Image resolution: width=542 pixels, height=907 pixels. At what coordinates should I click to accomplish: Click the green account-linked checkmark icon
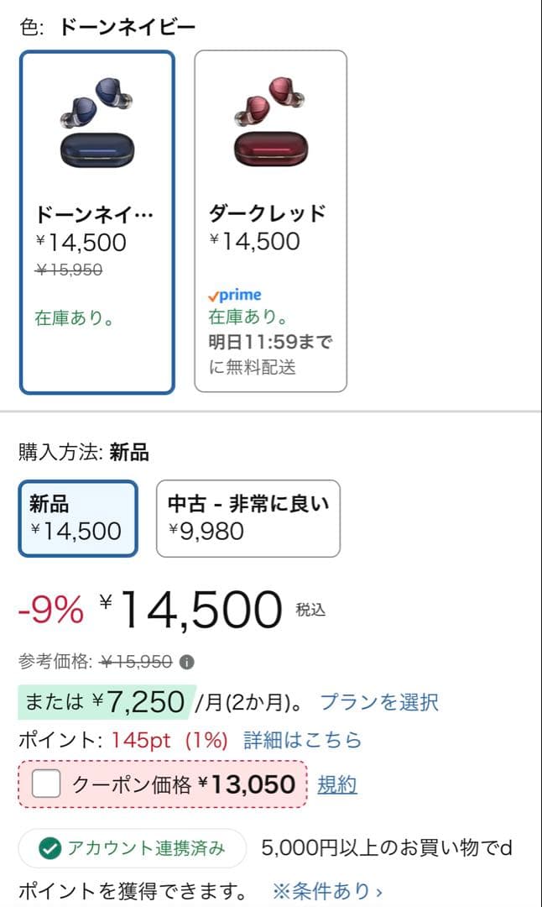tap(49, 848)
